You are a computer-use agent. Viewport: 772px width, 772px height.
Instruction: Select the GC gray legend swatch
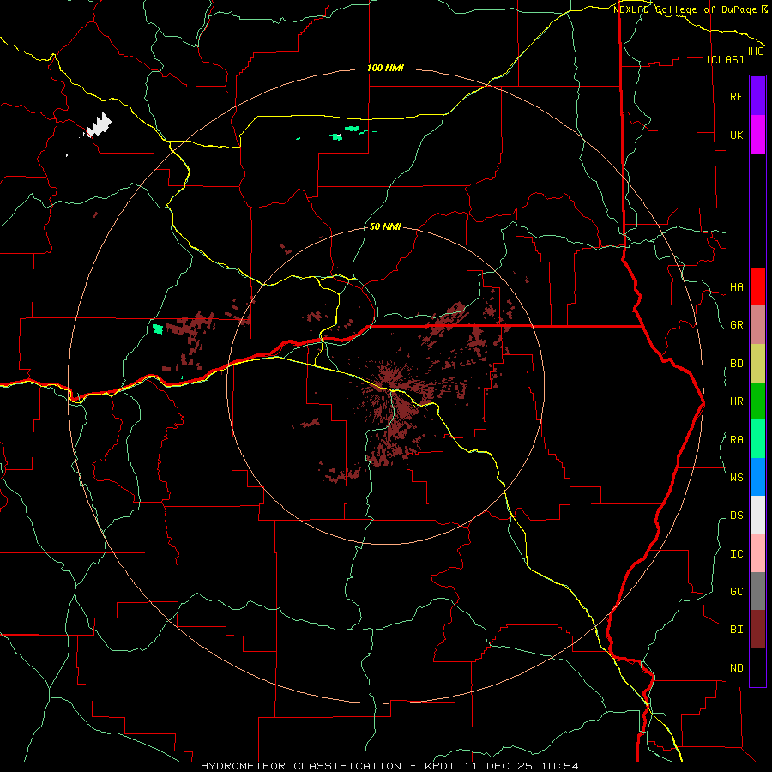757,591
